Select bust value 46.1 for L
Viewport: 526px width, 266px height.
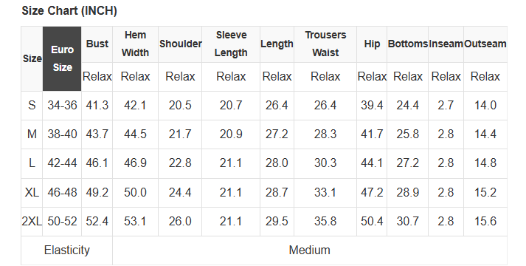coord(97,163)
